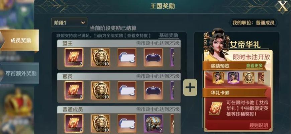The image size is (291, 134).
Task: Tap the gold medallion in 盟主 row
Action: point(100,57)
